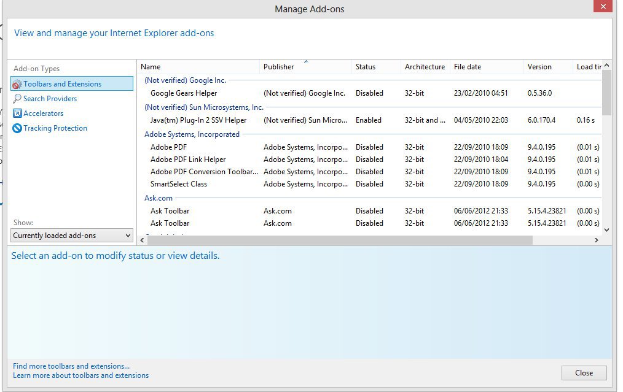Click file date 22/09/2010 18:04

480,159
